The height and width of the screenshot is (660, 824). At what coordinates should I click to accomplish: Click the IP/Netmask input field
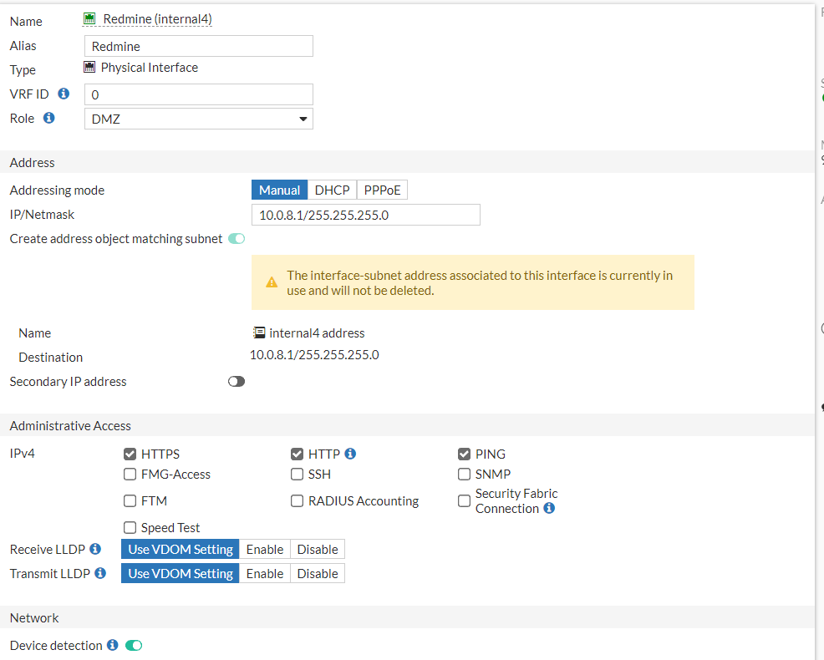[x=365, y=215]
